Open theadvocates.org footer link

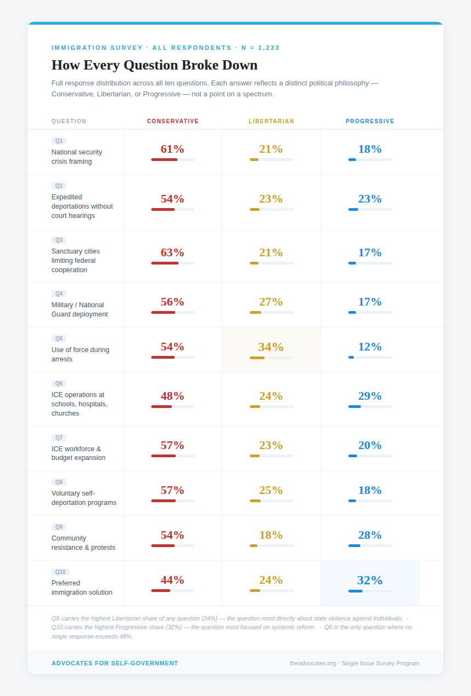point(313,663)
